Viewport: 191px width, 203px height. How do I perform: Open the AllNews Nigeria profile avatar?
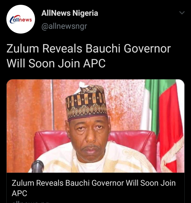pyautogui.click(x=21, y=19)
